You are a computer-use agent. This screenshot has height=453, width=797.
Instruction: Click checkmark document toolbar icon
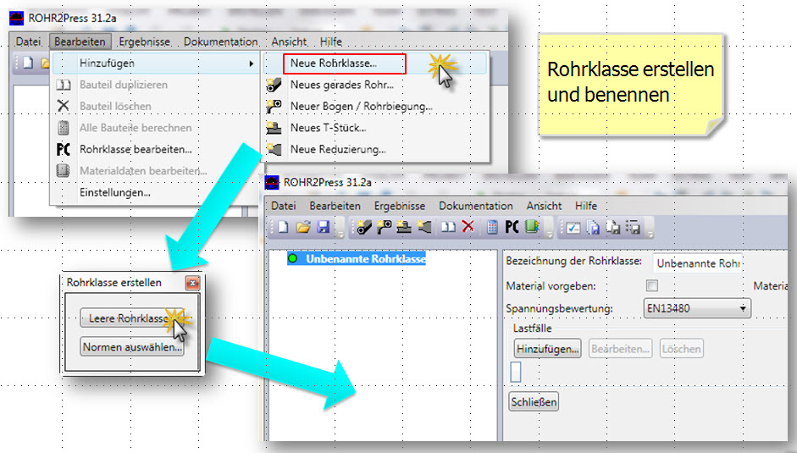tap(573, 227)
